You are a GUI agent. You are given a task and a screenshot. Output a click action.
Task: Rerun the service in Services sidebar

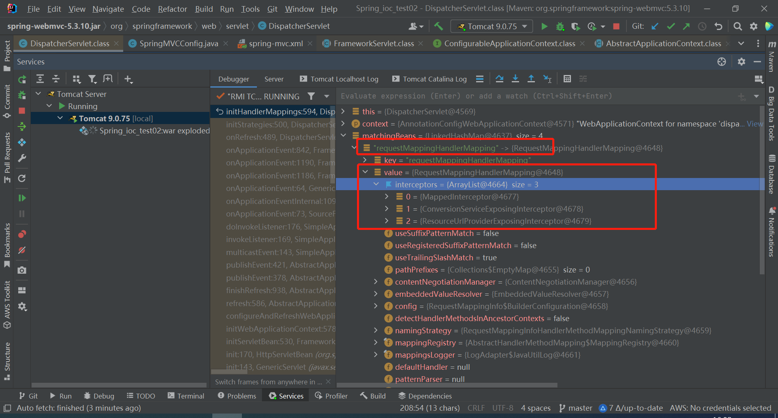(x=22, y=79)
